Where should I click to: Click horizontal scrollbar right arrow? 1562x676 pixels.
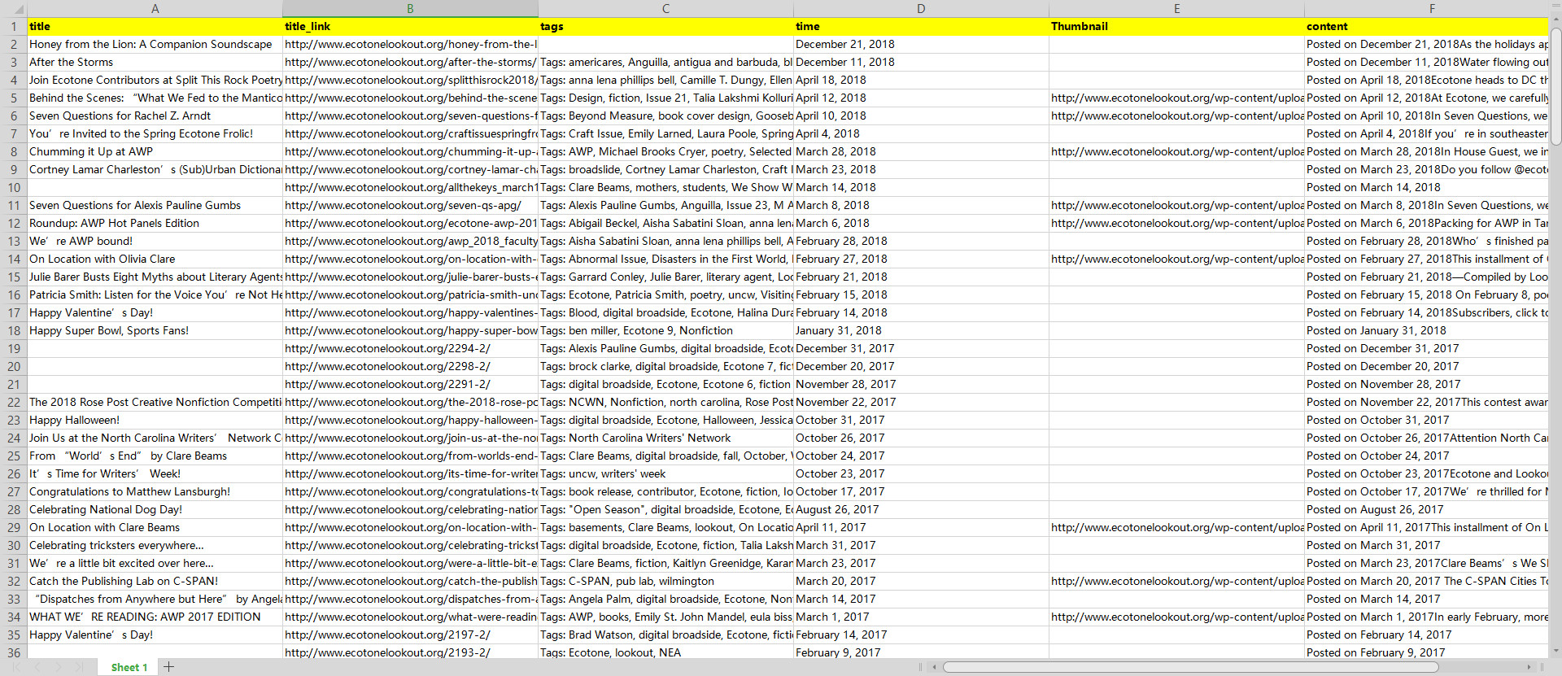[x=1529, y=667]
